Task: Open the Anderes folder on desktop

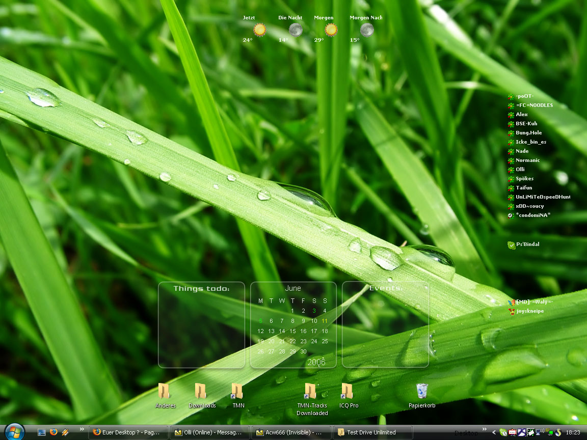Action: coord(164,391)
